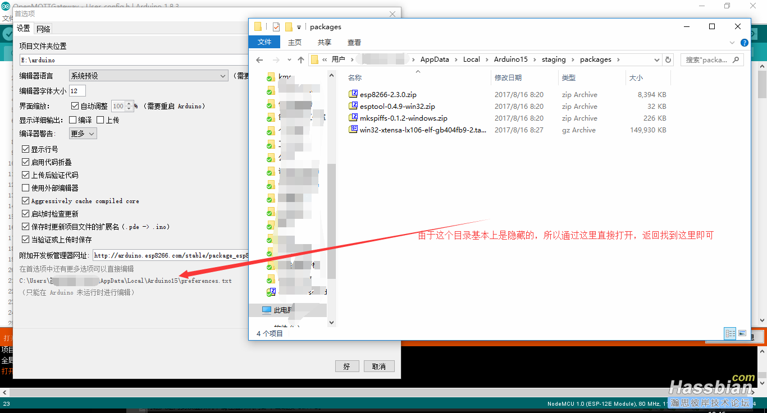Toggle save when verifying or uploading
This screenshot has height=413, width=767.
[x=25, y=240]
